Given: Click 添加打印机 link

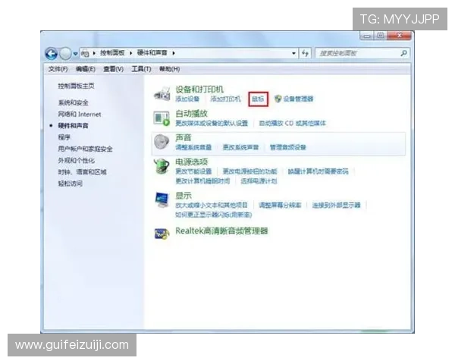Looking at the screenshot, I should [x=225, y=99].
